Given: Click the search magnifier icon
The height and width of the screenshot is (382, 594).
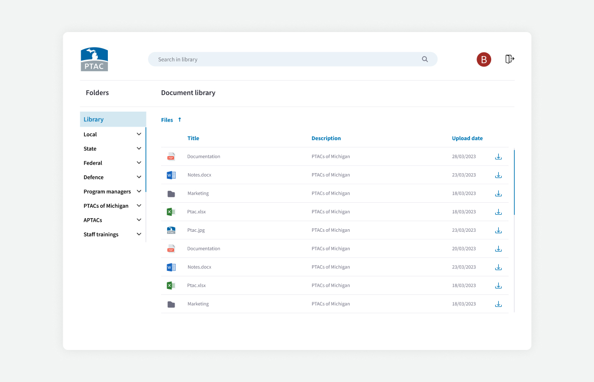Looking at the screenshot, I should (x=425, y=59).
